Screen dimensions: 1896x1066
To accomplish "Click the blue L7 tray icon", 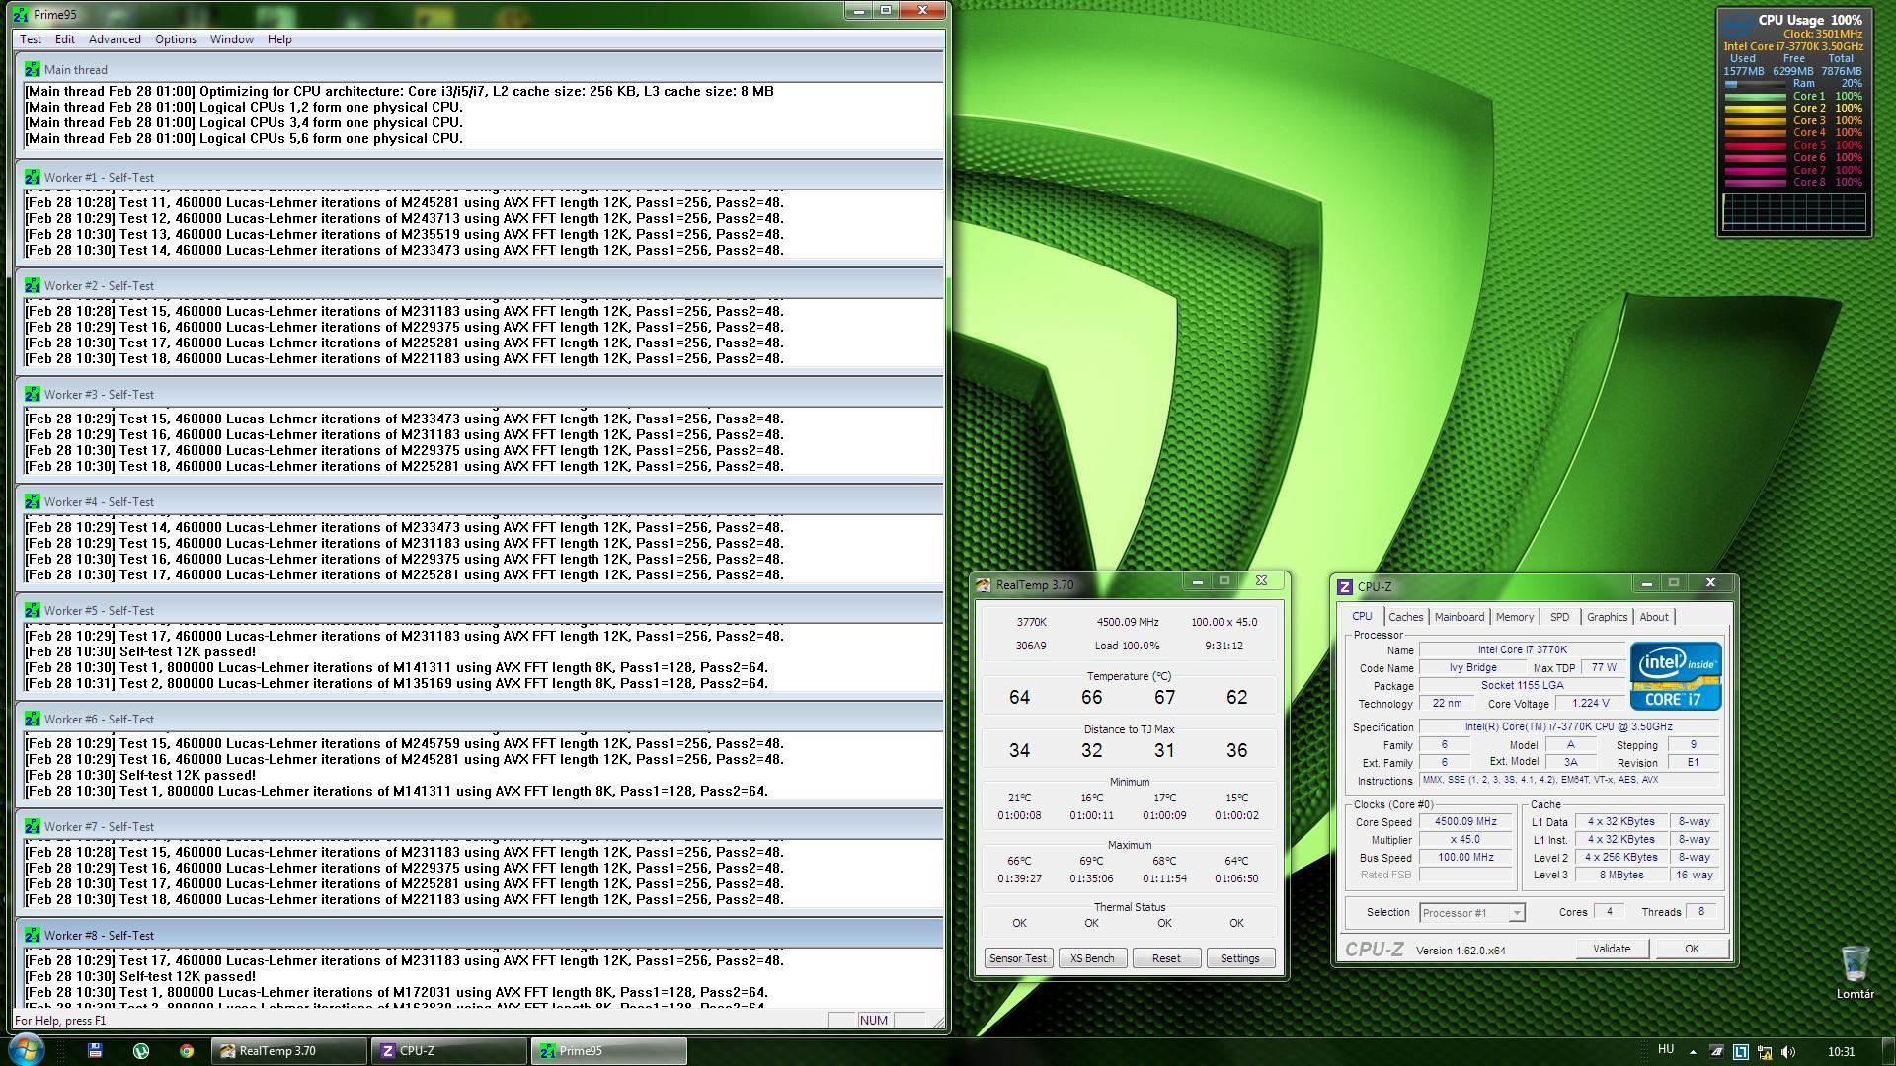I will coord(1740,1051).
